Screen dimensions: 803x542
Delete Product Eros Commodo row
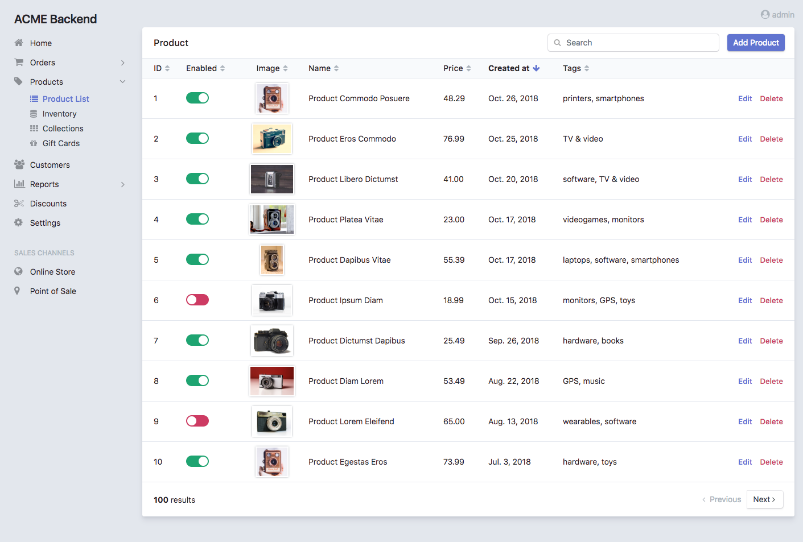click(x=771, y=139)
